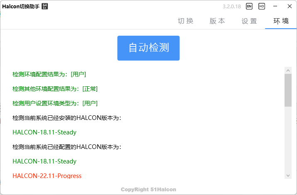Screen dimensions: 297x195
Task: Click the 64-bit badge icon beside title
Action: [x=45, y=6]
